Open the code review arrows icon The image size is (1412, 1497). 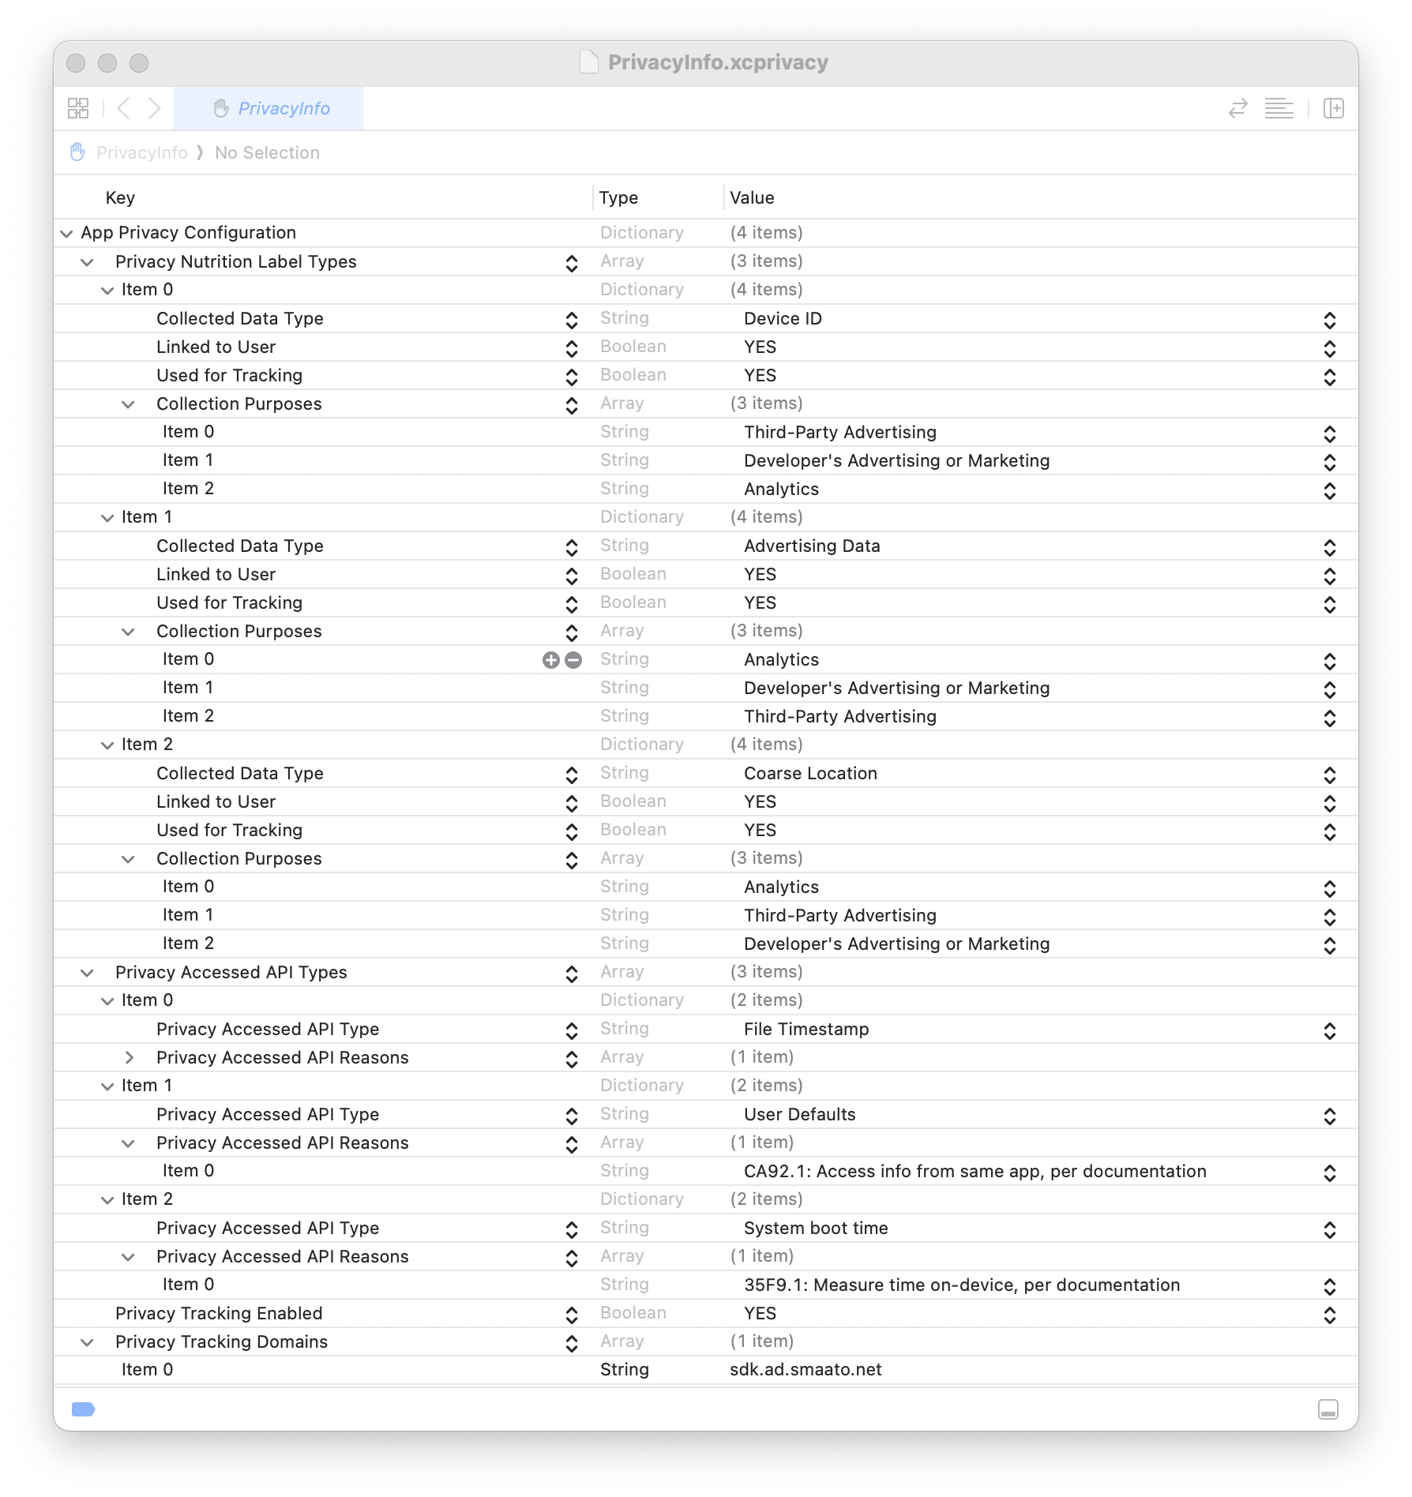(1238, 108)
